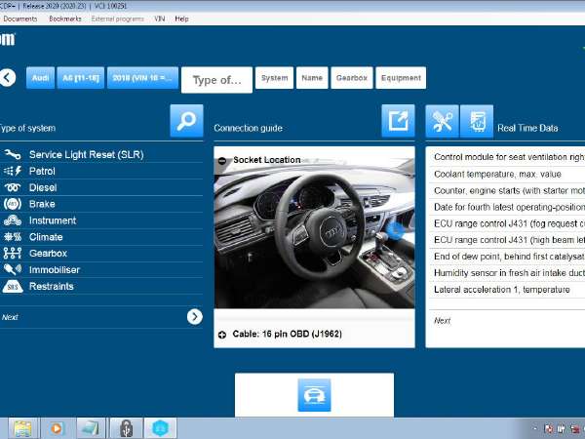Open the Help menu

(x=181, y=19)
